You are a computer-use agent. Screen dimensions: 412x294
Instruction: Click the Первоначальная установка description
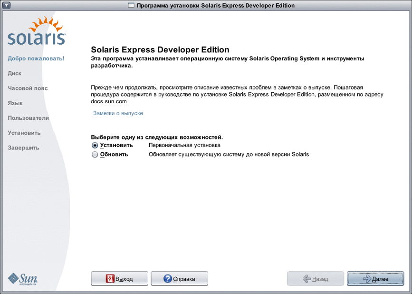[184, 146]
